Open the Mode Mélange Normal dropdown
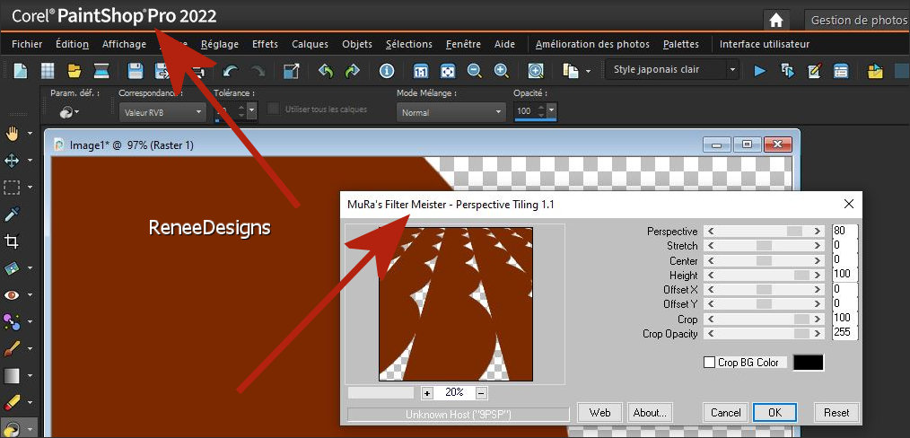The height and width of the screenshot is (438, 910). click(451, 112)
